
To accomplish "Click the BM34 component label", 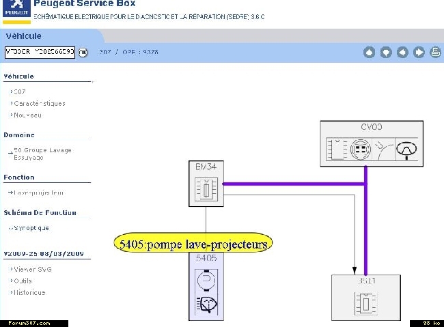I will pos(206,167).
